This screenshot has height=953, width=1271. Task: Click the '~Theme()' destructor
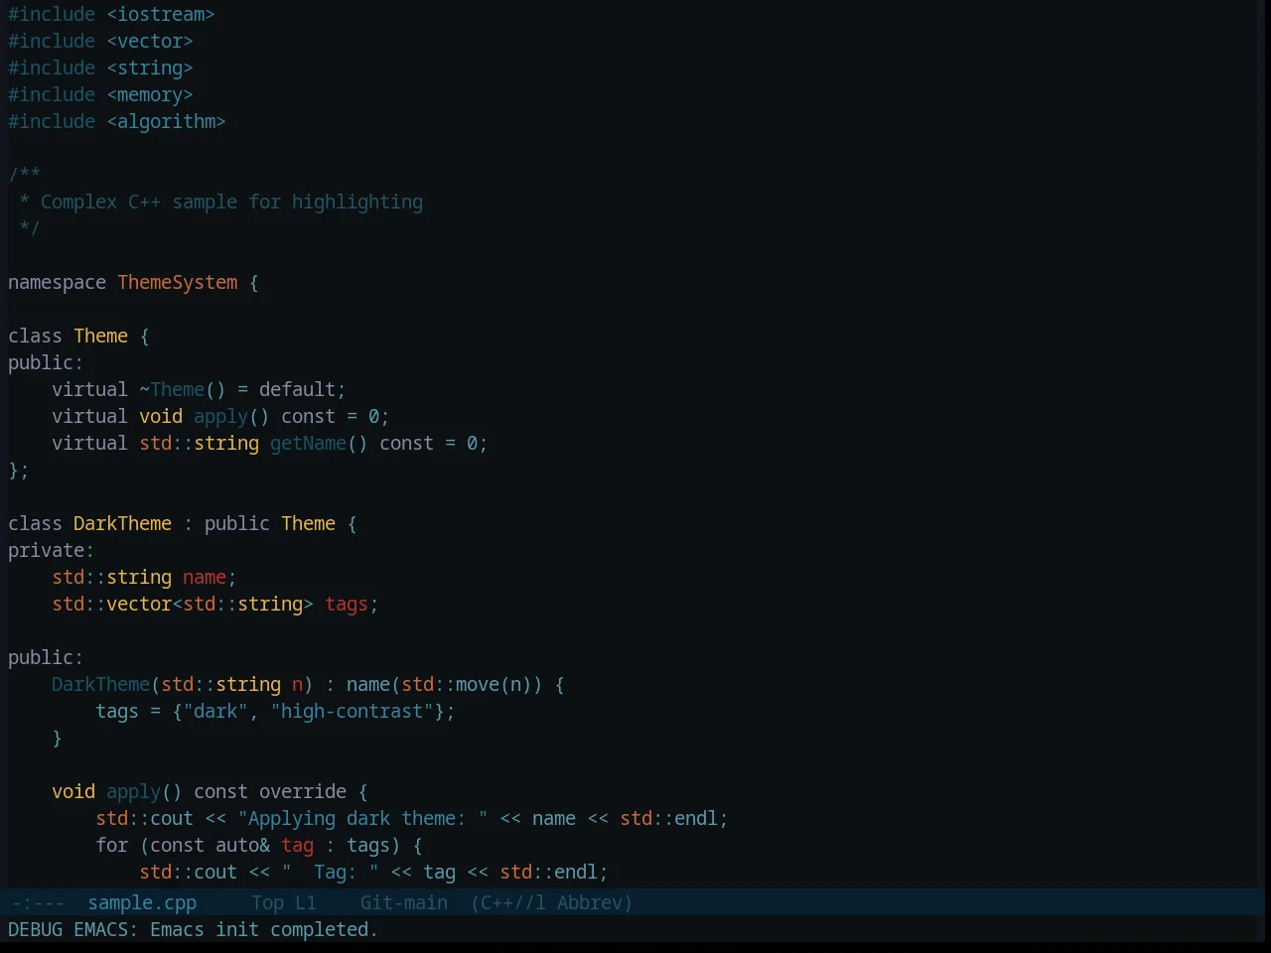click(183, 389)
